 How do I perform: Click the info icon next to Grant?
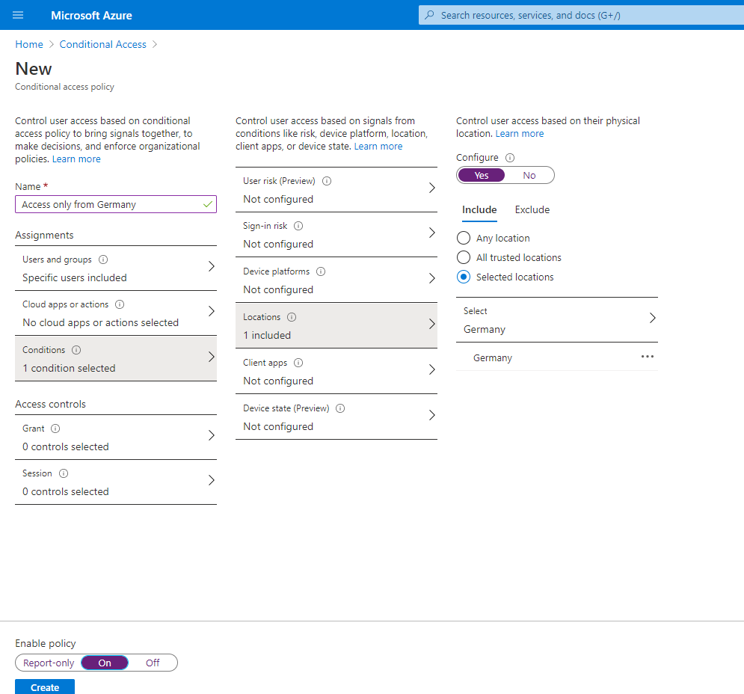click(x=55, y=429)
